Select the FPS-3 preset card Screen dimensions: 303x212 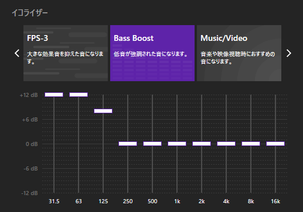pyautogui.click(x=66, y=53)
